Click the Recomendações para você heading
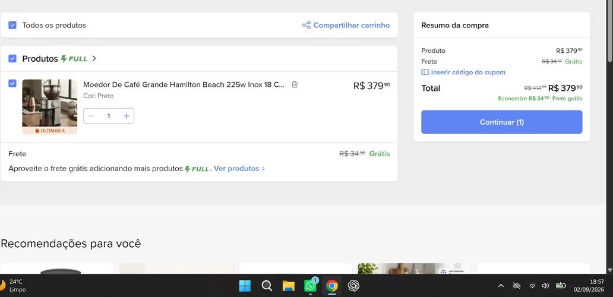613x297 pixels. (71, 244)
